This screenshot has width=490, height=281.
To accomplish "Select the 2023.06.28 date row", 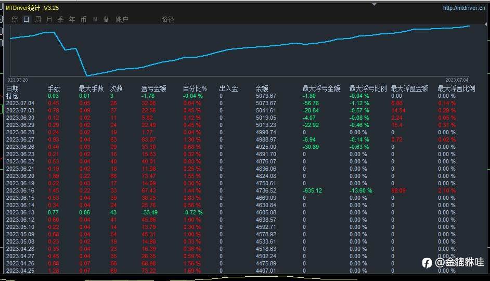I will click(x=20, y=132).
